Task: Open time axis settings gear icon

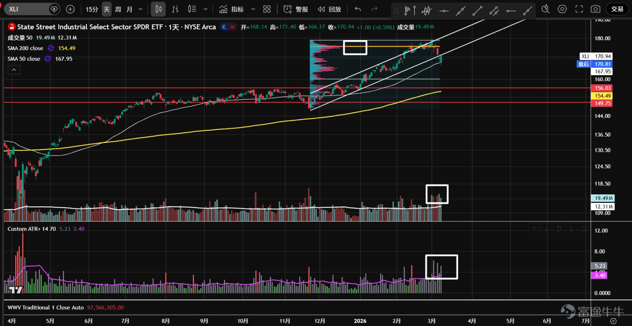Action: click(x=613, y=321)
